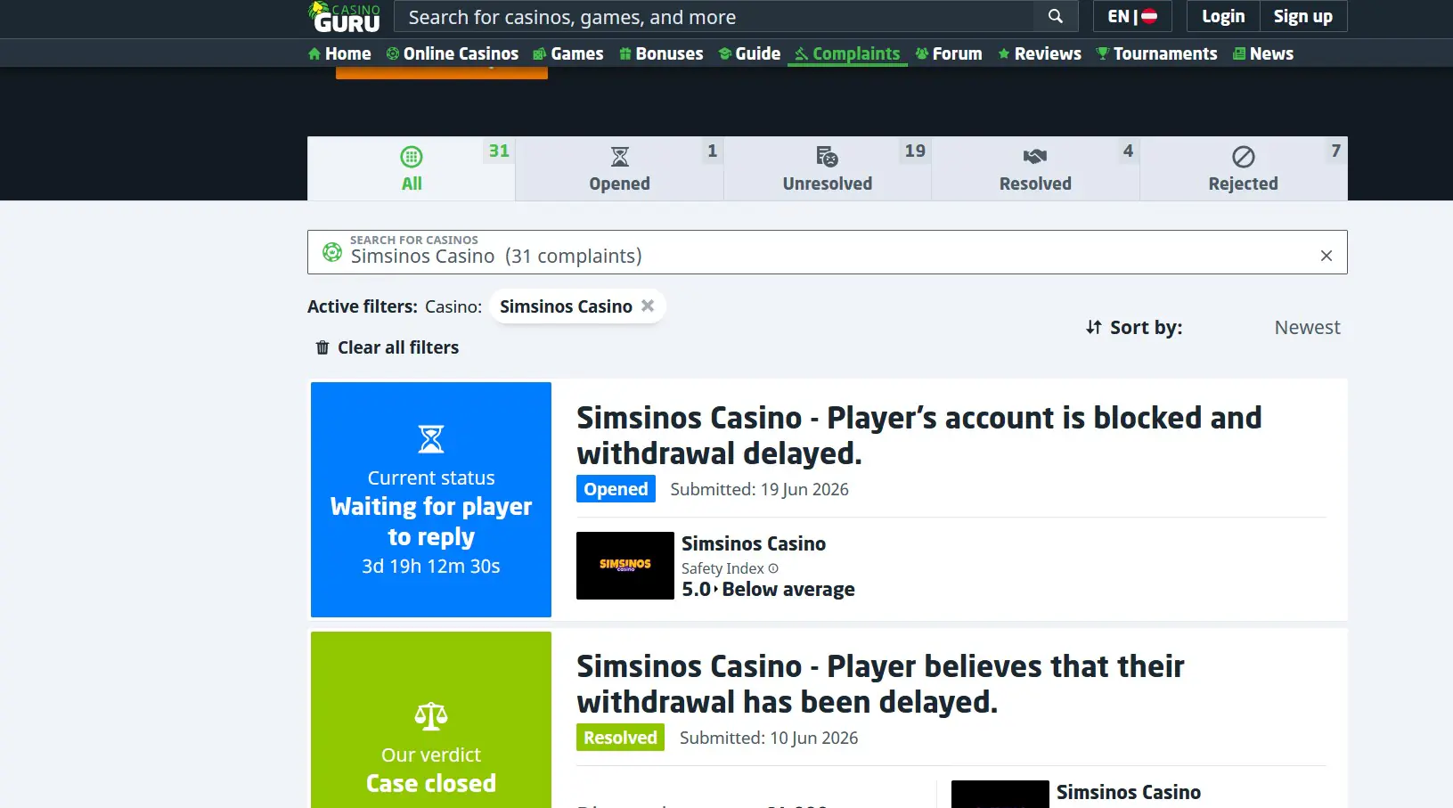Click the Tournaments trophy icon

click(1103, 54)
